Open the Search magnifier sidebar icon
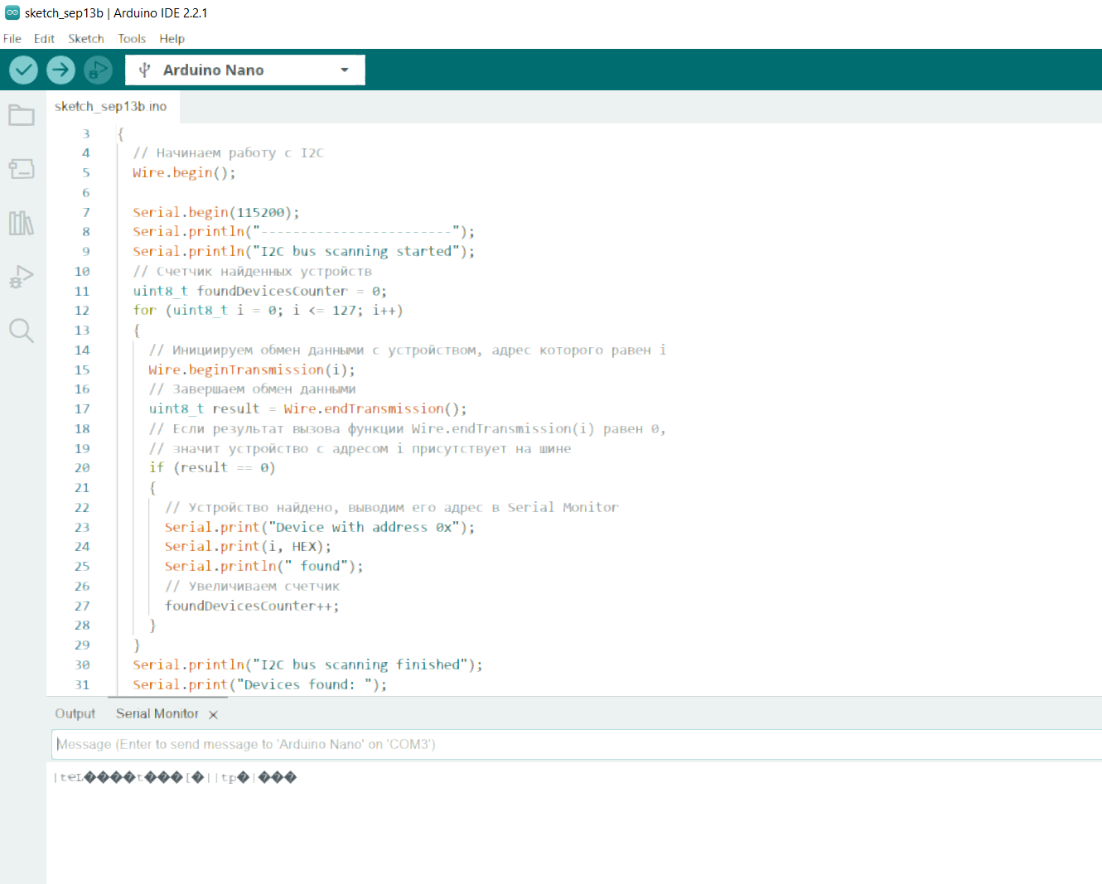 pos(22,331)
